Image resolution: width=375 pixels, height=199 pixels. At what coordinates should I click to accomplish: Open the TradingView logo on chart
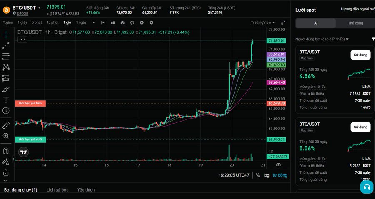[x=23, y=152]
